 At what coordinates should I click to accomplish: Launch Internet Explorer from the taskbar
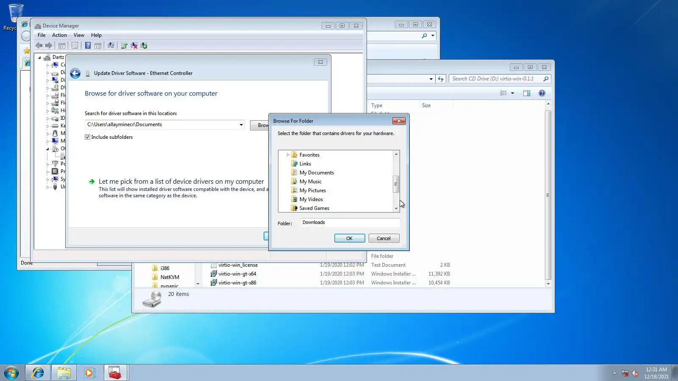(x=38, y=373)
